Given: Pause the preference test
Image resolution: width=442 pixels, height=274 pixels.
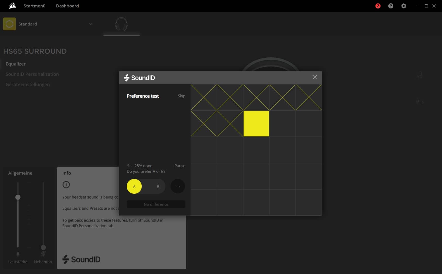Looking at the screenshot, I should click(180, 166).
